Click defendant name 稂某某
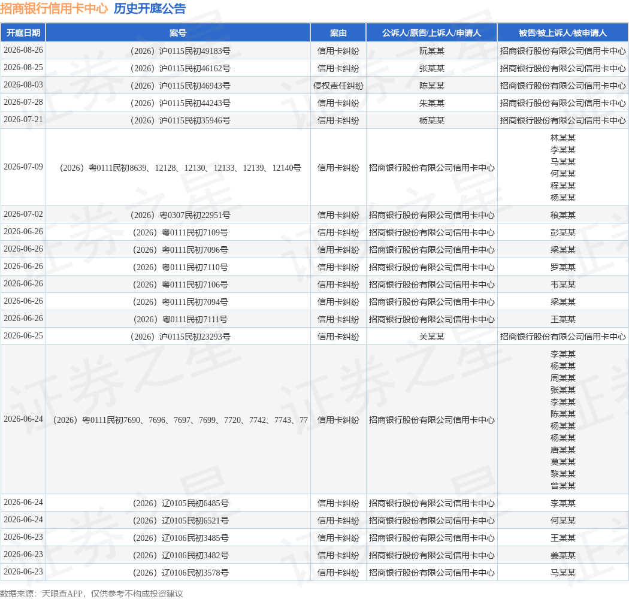This screenshot has width=629, height=599. (563, 215)
